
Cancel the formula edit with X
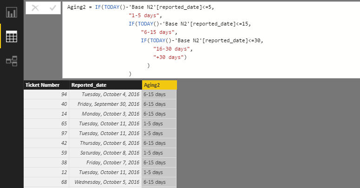tap(35, 8)
